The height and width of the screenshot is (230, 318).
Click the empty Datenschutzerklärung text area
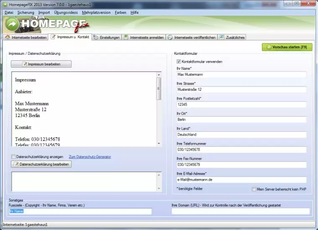pyautogui.click(x=84, y=181)
